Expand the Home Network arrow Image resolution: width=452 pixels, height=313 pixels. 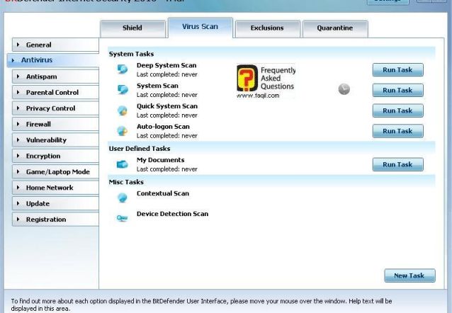[18, 188]
